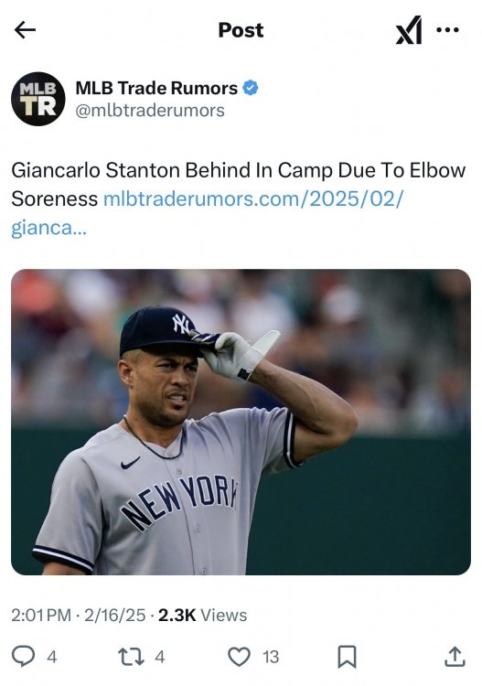This screenshot has width=482, height=686.
Task: Go back using the left arrow
Action: pos(25,30)
